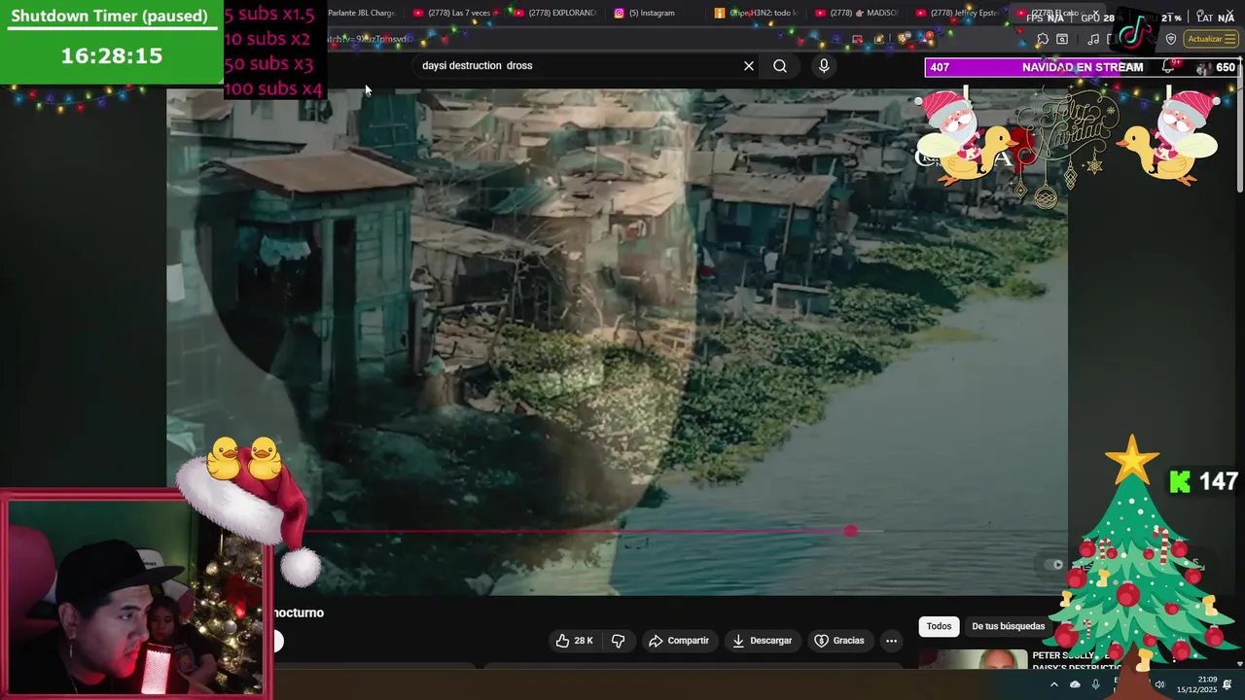
Task: Dislike the video with thumbs-down icon
Action: [618, 641]
